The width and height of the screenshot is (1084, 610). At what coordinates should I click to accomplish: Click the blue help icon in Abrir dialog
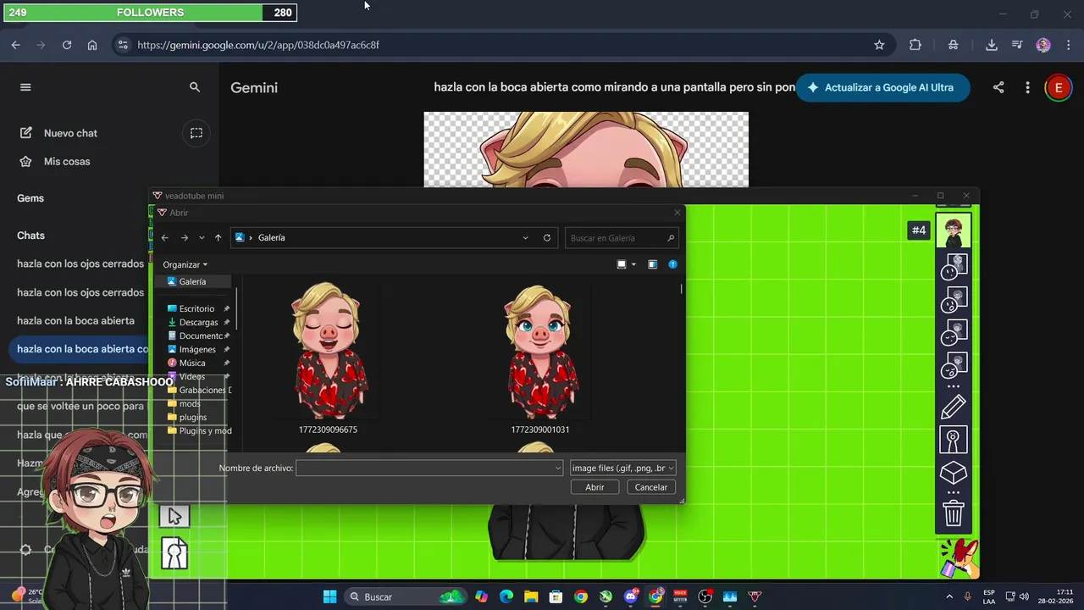pyautogui.click(x=672, y=264)
